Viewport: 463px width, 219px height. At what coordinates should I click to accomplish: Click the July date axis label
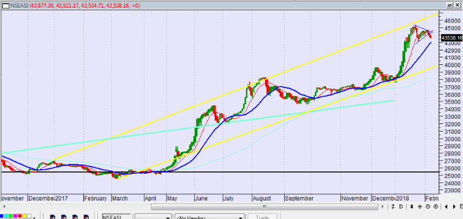coord(229,198)
